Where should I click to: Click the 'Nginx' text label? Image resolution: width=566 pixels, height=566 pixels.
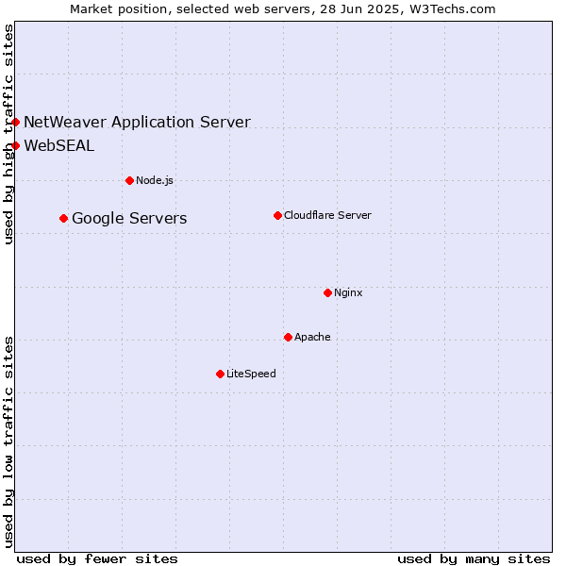tap(348, 292)
